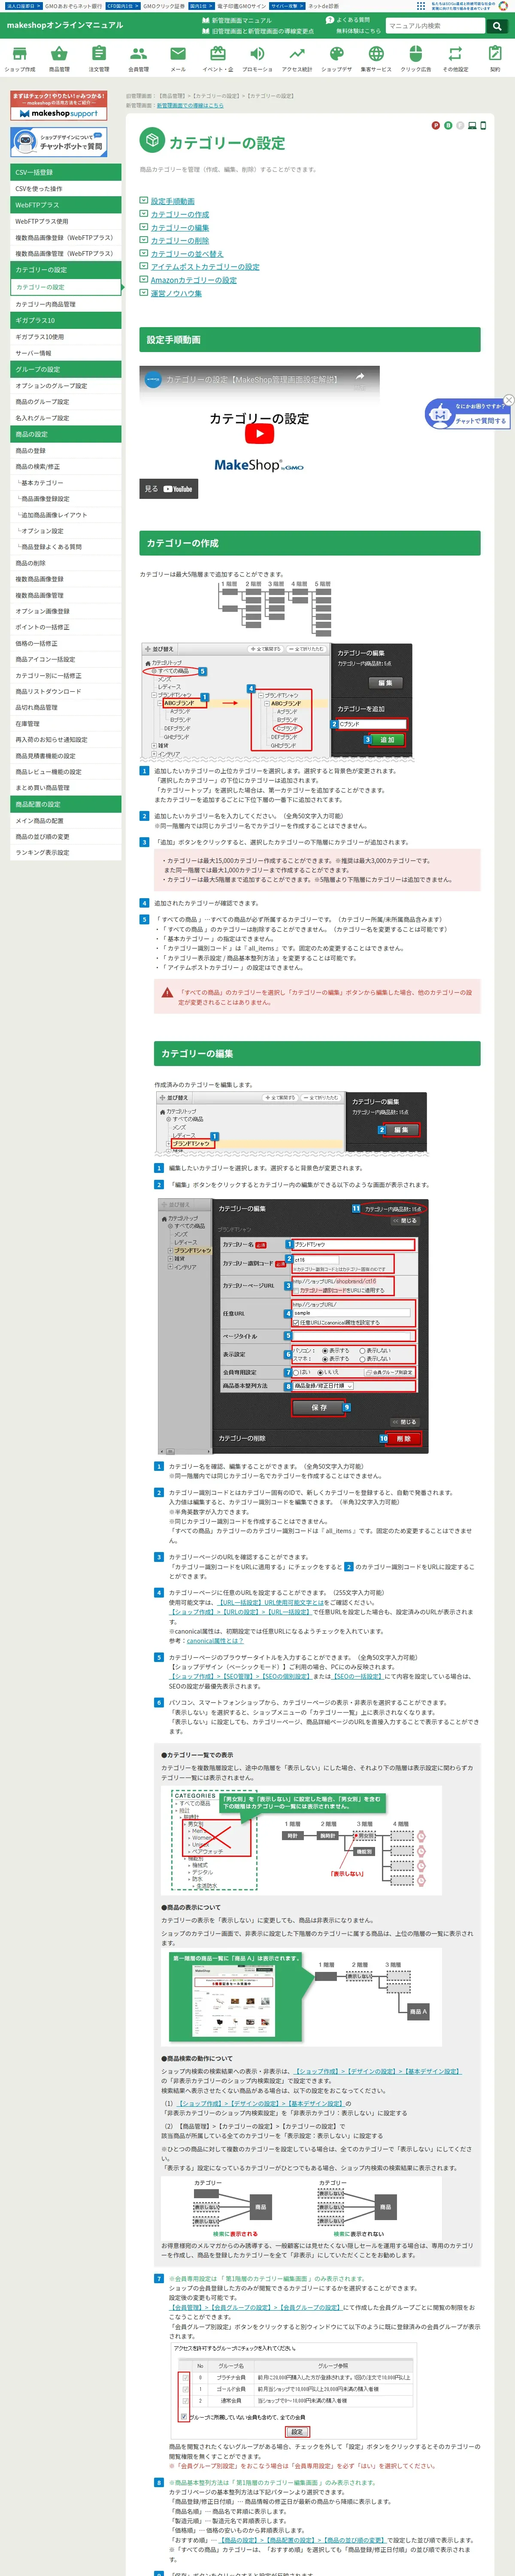Select オプション設定 sub-item in sidebar

tap(66, 531)
